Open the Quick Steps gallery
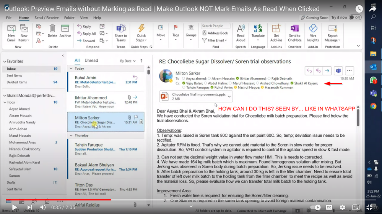The width and height of the screenshot is (382, 214). click(141, 33)
